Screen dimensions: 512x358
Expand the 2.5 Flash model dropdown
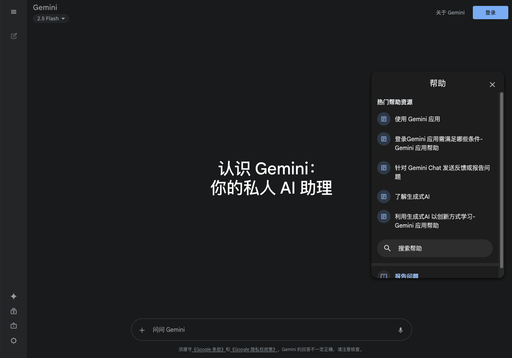pos(51,18)
